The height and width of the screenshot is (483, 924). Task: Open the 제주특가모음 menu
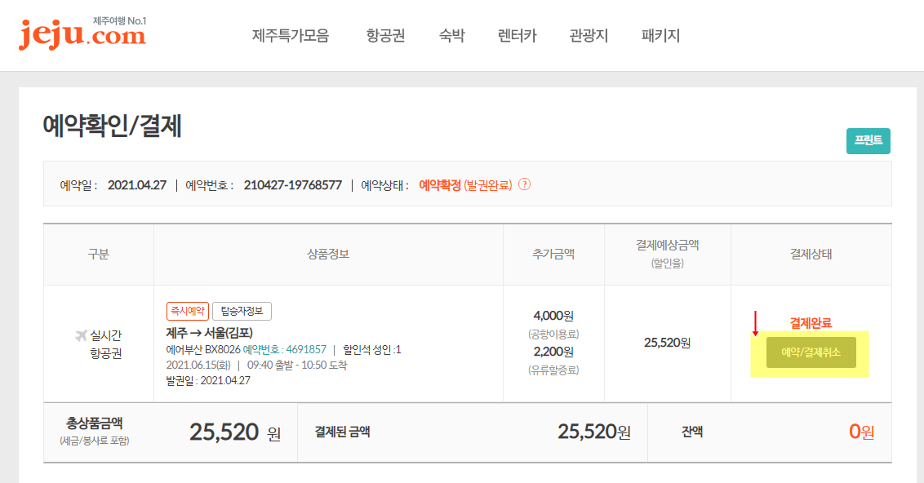coord(291,35)
